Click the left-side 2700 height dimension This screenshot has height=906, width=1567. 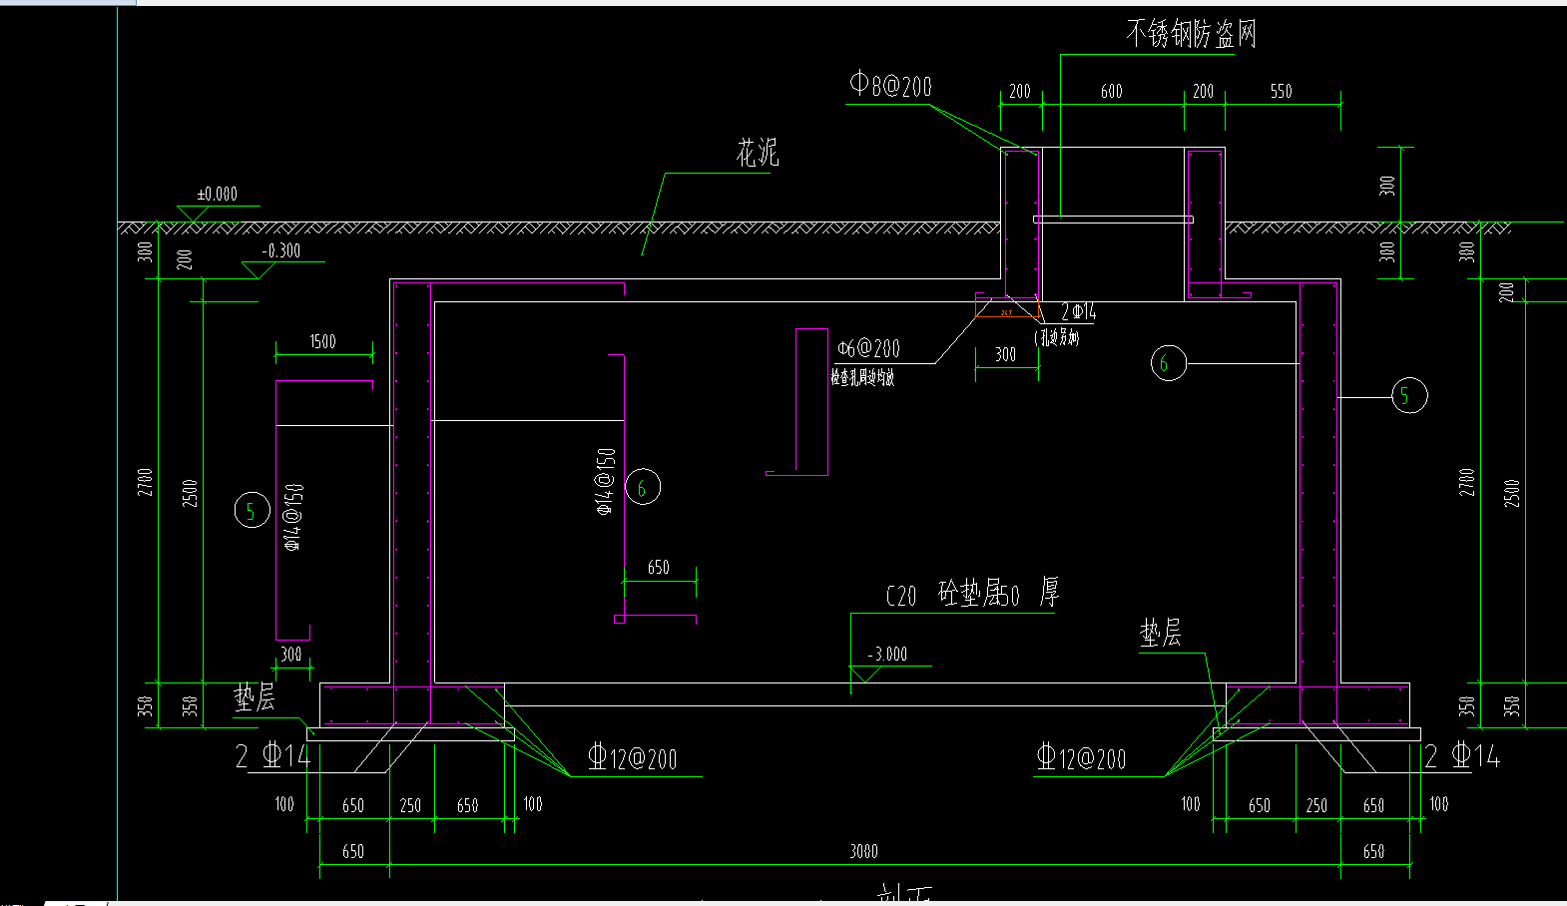pos(146,483)
